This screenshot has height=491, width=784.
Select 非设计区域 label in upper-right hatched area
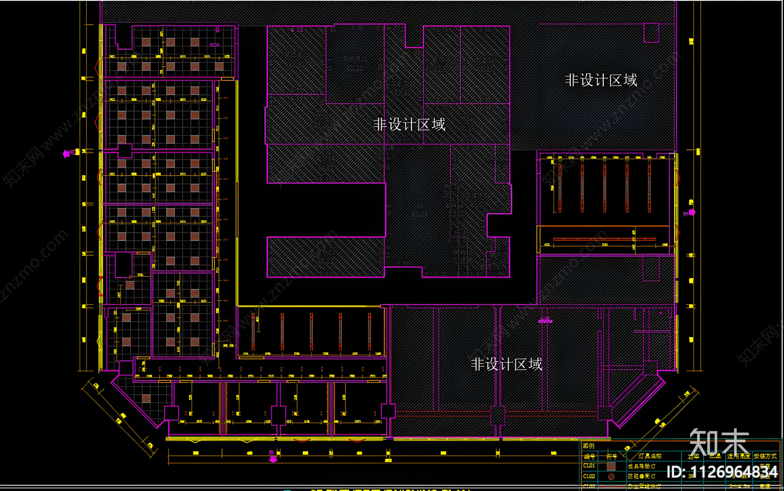(601, 80)
